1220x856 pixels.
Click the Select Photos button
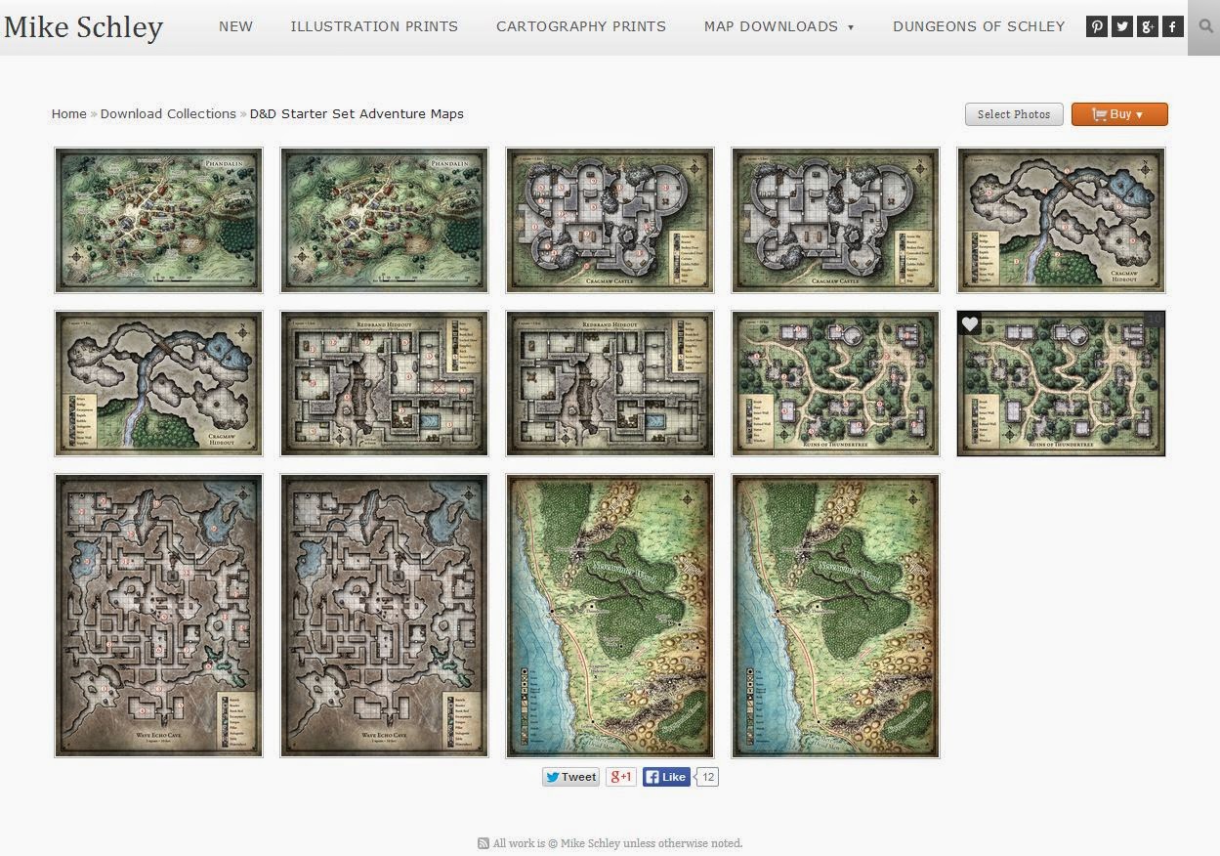click(1013, 113)
